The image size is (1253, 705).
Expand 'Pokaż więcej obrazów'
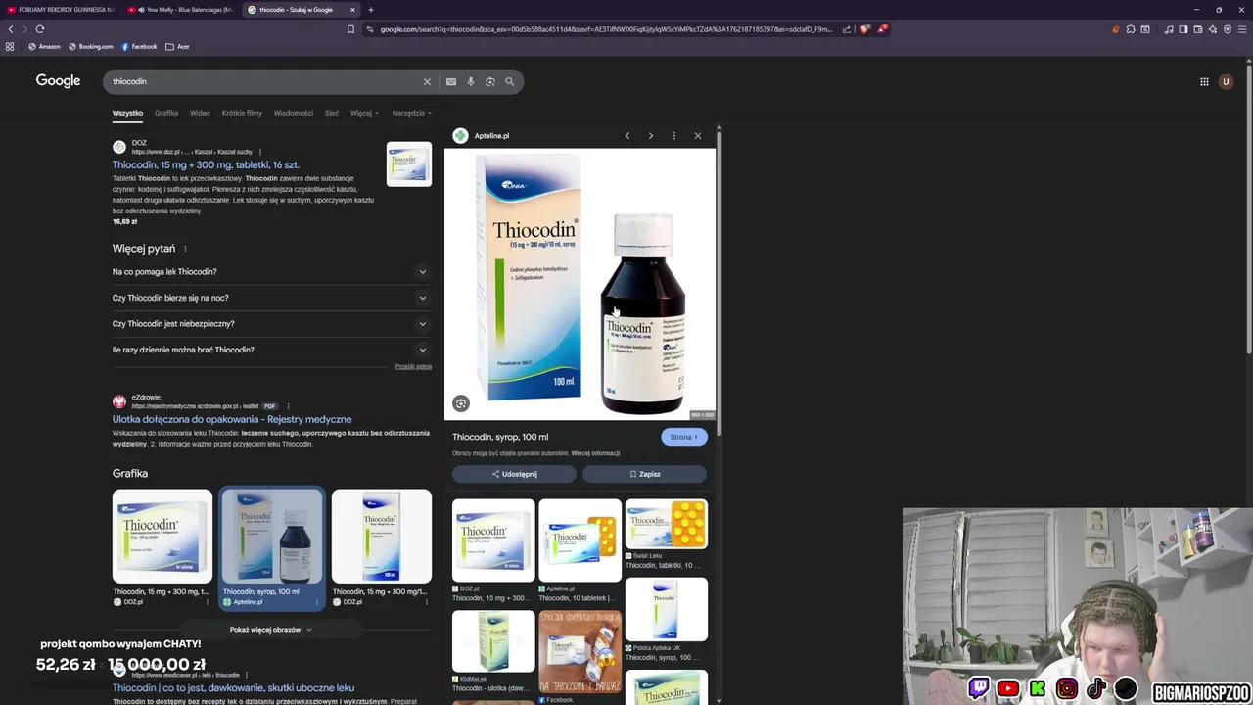click(271, 630)
